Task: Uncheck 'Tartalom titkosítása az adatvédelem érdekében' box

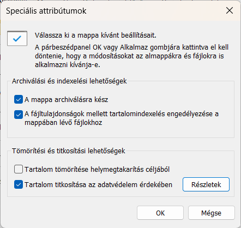Action: click(x=19, y=184)
